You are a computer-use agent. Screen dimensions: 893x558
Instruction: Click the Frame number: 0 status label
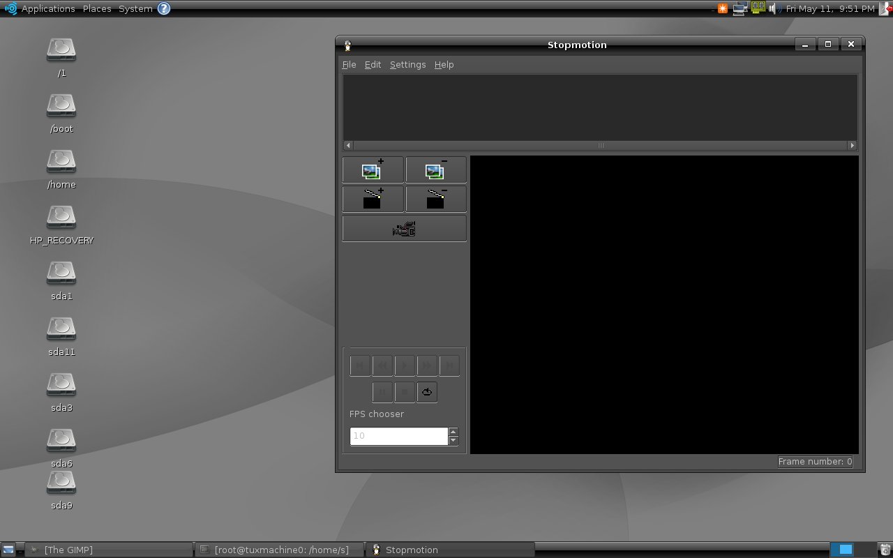[x=815, y=462]
